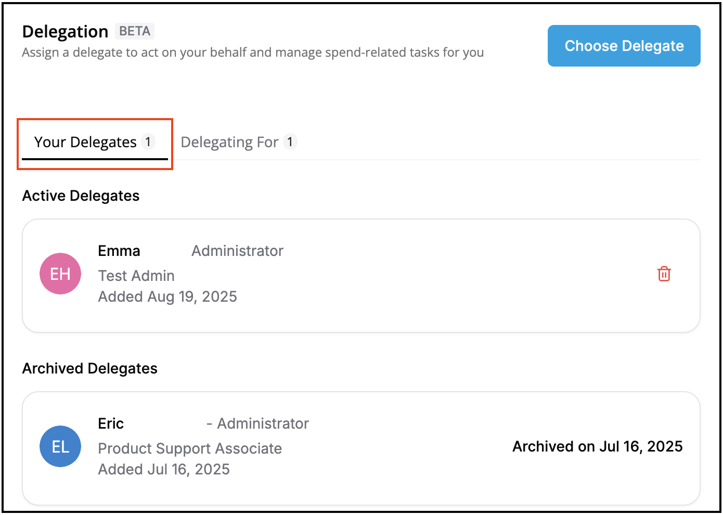Click Emma's delegate name

(119, 251)
